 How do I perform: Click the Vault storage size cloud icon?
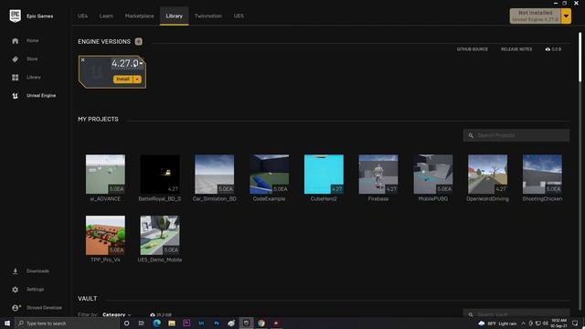click(x=153, y=315)
